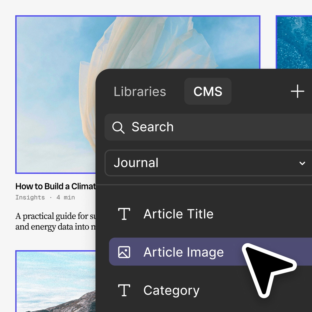
Task: Click the text icon beside Category
Action: point(124,290)
